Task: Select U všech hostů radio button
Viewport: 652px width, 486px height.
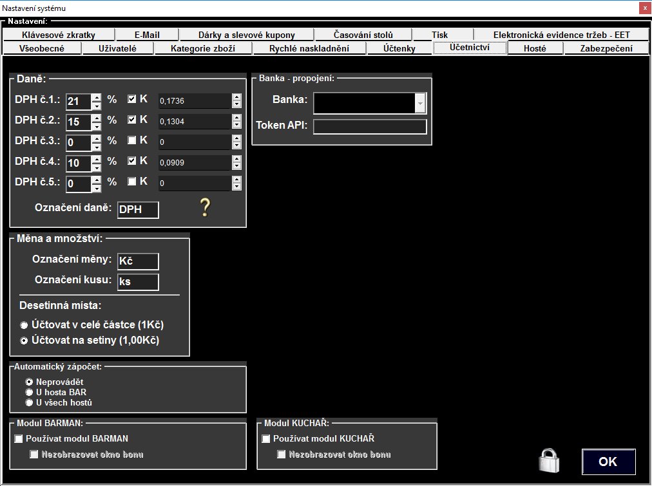Action: pyautogui.click(x=28, y=402)
